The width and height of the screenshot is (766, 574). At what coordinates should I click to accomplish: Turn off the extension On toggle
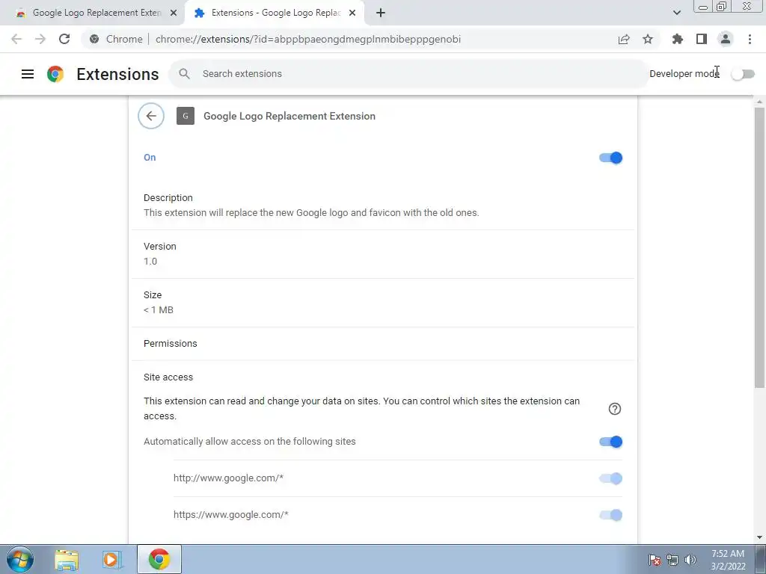(610, 158)
